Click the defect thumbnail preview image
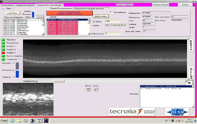 coord(28,99)
